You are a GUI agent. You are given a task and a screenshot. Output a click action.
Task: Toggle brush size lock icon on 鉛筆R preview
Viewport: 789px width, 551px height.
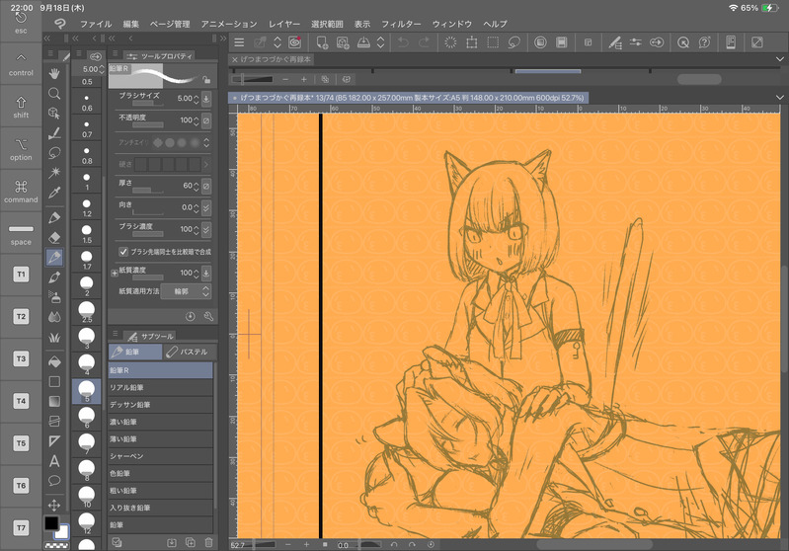pos(206,80)
